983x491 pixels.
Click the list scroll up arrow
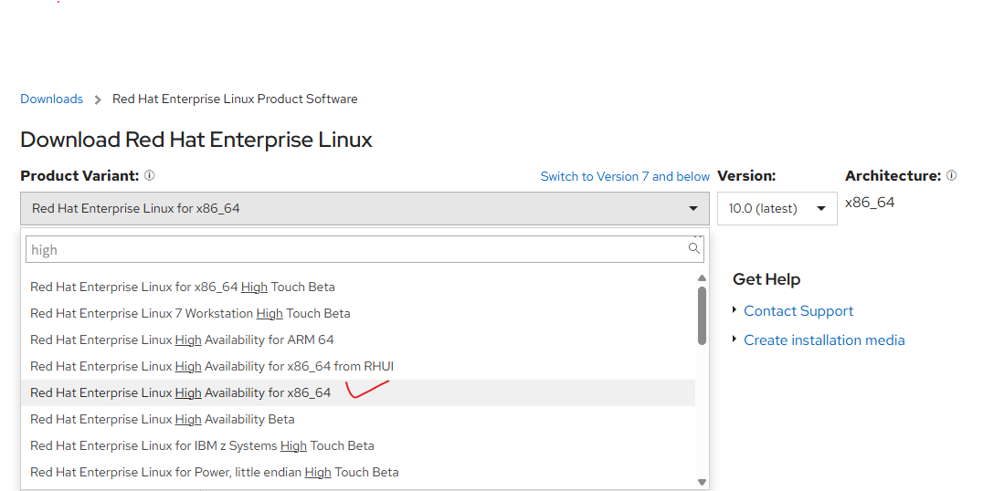(703, 278)
